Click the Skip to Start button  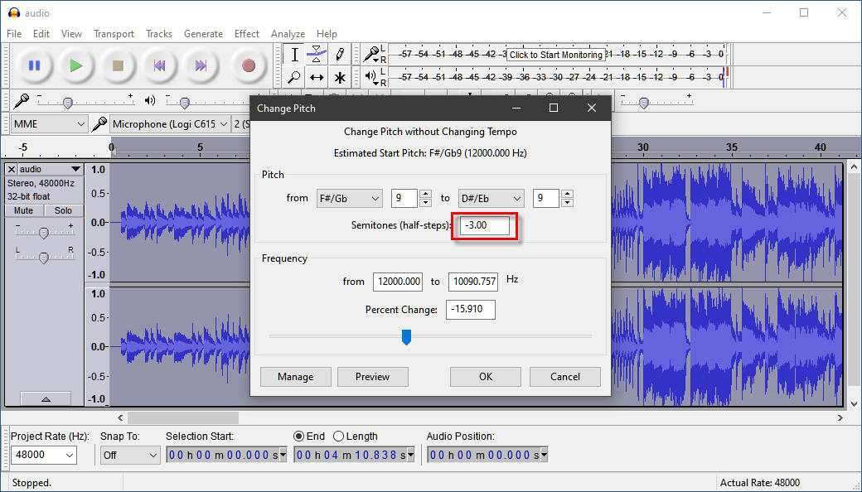point(160,65)
